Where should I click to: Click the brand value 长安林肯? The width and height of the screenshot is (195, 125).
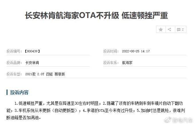32,63
